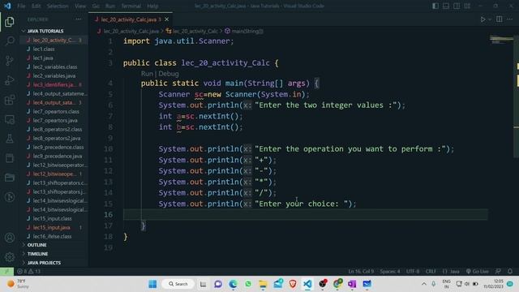Screen dimensions: 519x292
Task: Click the UTF-8 encoding selector
Action: pos(413,271)
